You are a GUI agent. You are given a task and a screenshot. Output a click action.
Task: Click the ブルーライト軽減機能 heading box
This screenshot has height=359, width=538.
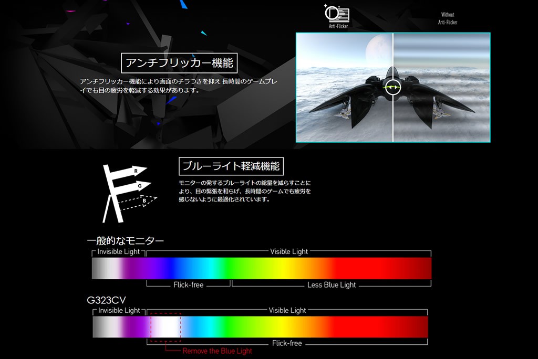pyautogui.click(x=231, y=166)
